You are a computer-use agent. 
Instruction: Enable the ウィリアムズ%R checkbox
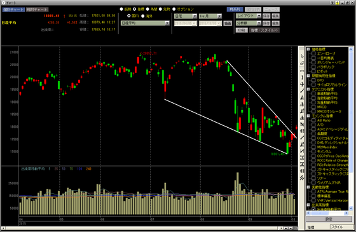click(313, 182)
